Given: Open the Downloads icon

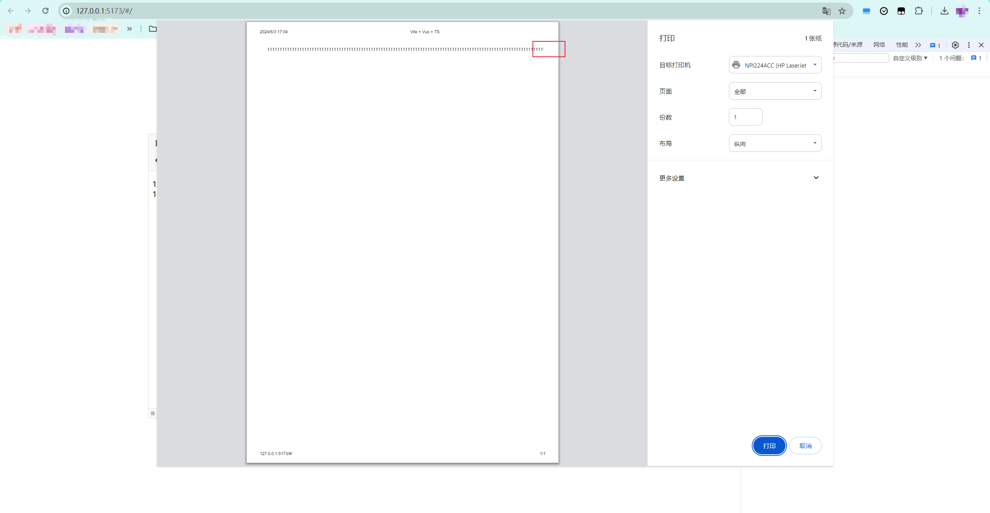Looking at the screenshot, I should [x=944, y=11].
